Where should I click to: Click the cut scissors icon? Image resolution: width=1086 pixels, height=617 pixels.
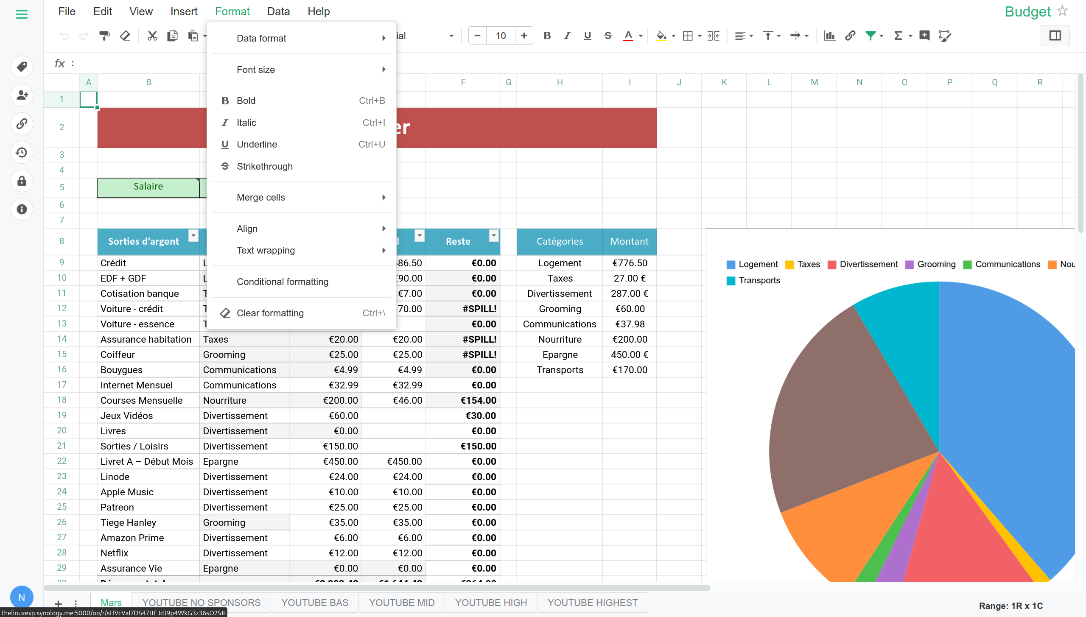pos(152,36)
